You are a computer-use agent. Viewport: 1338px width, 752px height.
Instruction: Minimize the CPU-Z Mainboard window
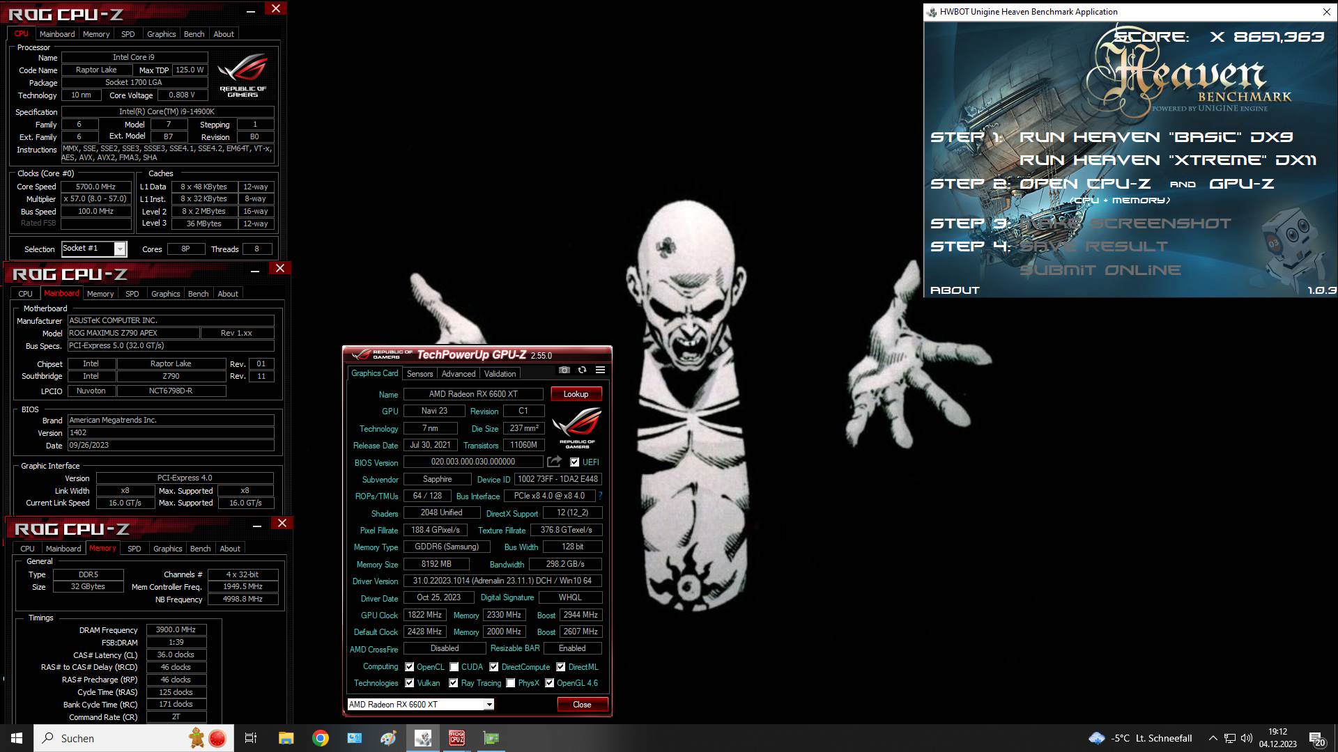click(x=255, y=270)
